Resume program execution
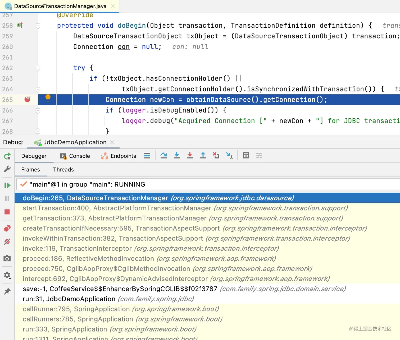 [7, 185]
